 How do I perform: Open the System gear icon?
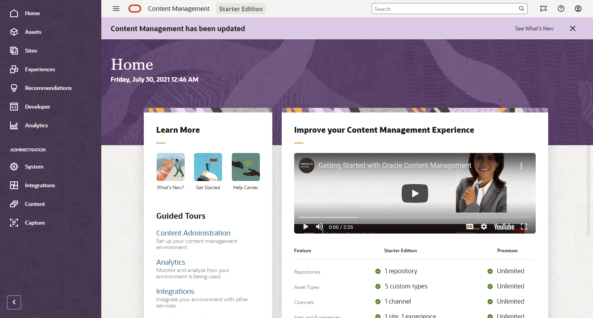[14, 167]
